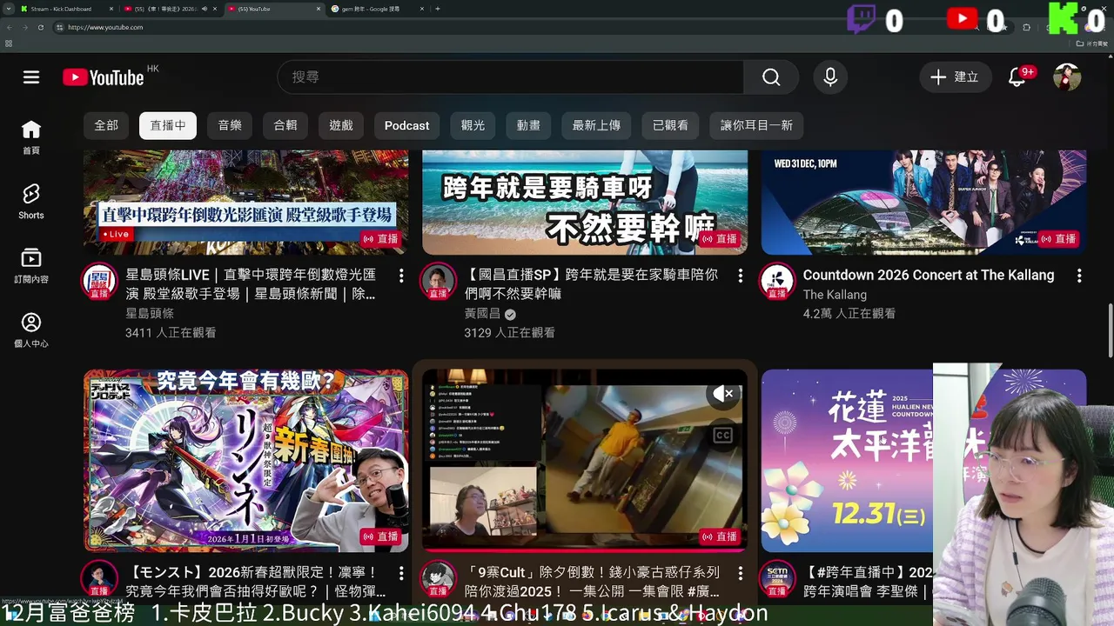Open the account avatar menu

click(1067, 77)
